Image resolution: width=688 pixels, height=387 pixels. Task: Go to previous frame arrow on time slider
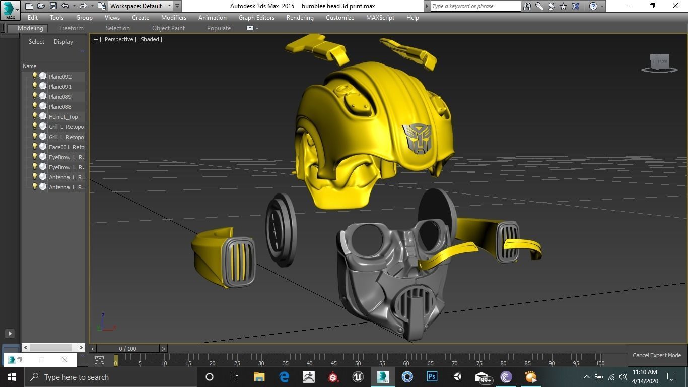point(93,349)
